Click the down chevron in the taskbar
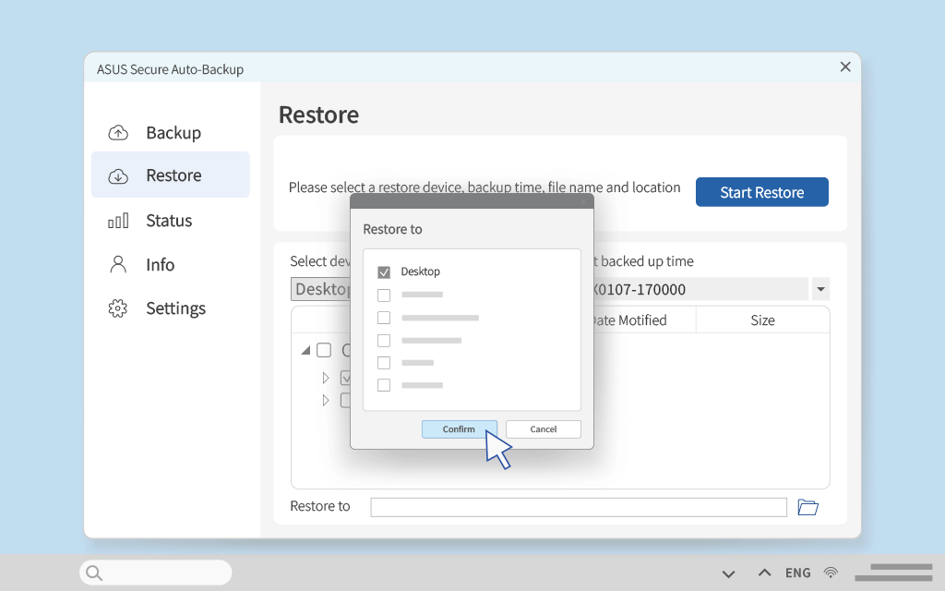 (x=729, y=573)
